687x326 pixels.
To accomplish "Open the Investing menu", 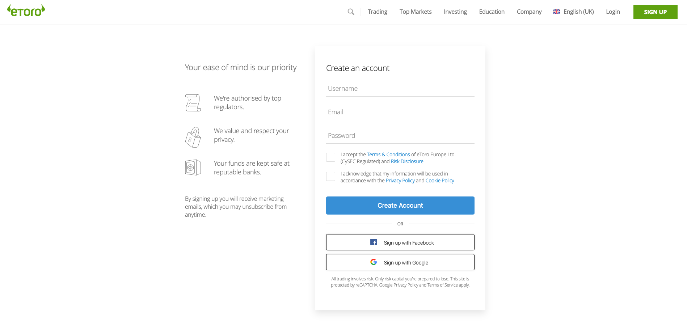I will coord(455,12).
